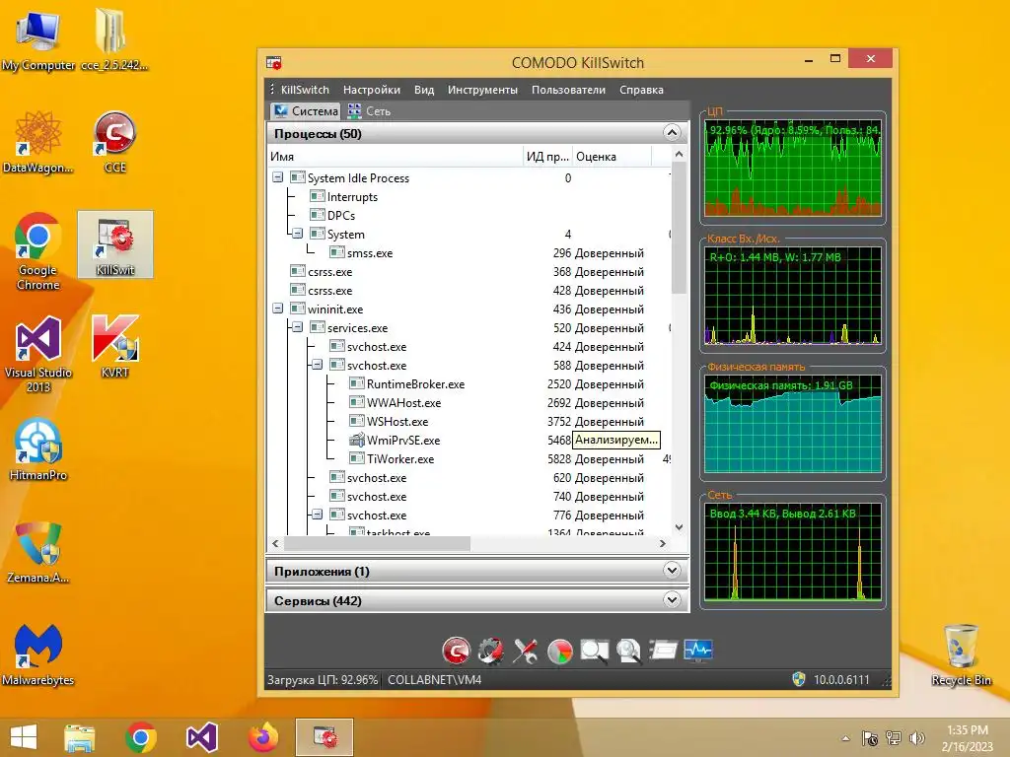Image resolution: width=1010 pixels, height=757 pixels.
Task: Collapse svchost.exe PID 776 node
Action: (317, 515)
